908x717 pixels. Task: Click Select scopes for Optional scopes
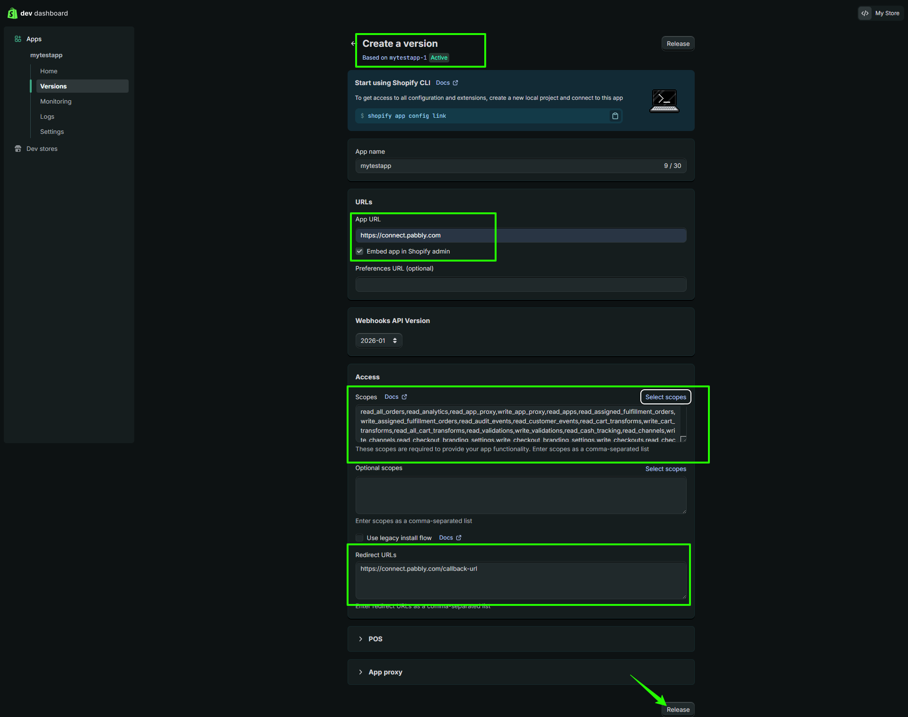(666, 469)
